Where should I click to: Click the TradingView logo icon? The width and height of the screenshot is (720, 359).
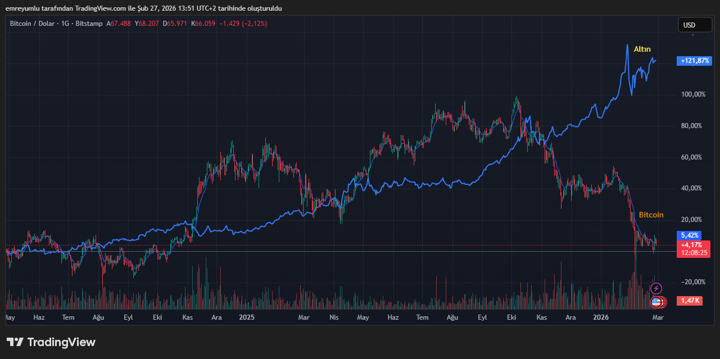point(15,342)
